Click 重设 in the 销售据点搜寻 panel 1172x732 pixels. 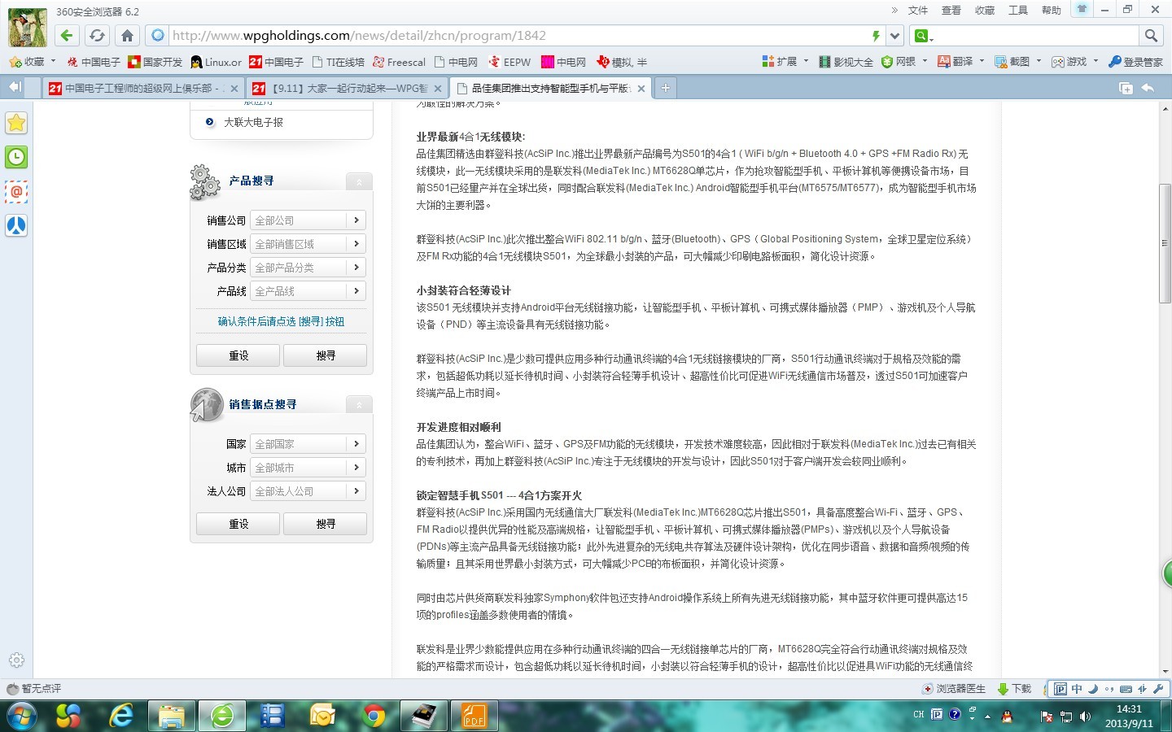coord(238,524)
